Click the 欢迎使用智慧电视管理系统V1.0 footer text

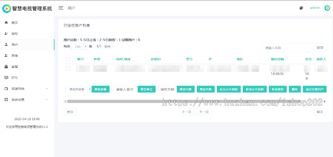pyautogui.click(x=27, y=127)
